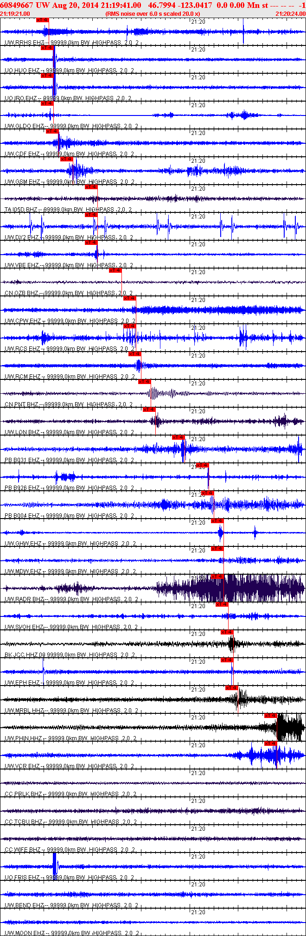Select the pick marker on PB.B926 trace
The height and width of the screenshot is (936, 306).
click(202, 465)
